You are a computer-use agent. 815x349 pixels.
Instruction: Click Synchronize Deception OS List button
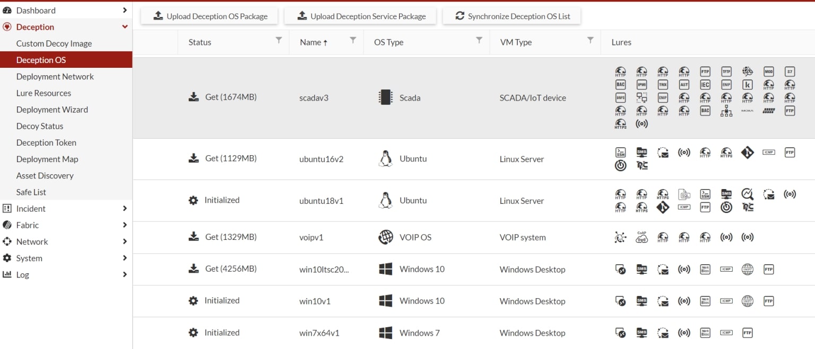pyautogui.click(x=512, y=16)
